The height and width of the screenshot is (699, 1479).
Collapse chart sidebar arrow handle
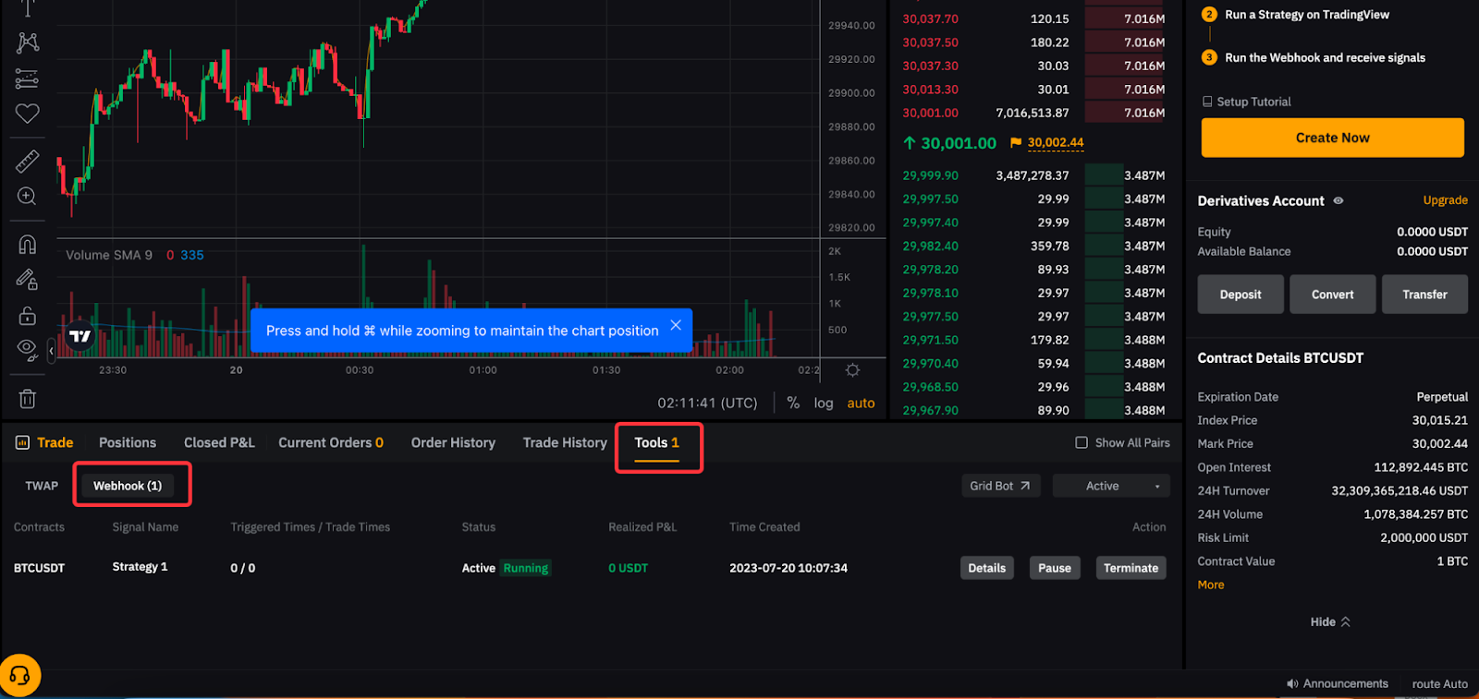(x=51, y=351)
